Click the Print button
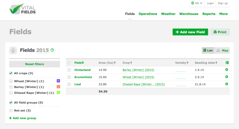This screenshot has height=129, width=239. pos(220,32)
